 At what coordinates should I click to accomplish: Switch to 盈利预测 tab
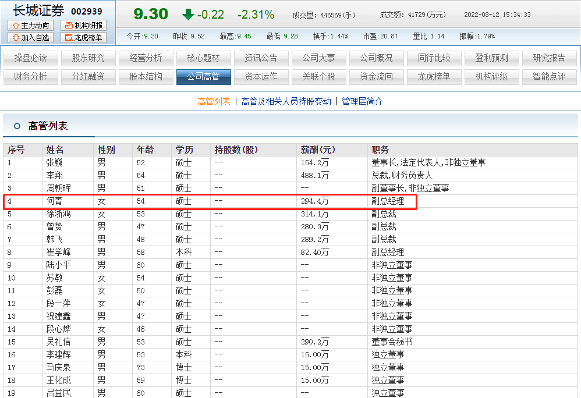(492, 58)
